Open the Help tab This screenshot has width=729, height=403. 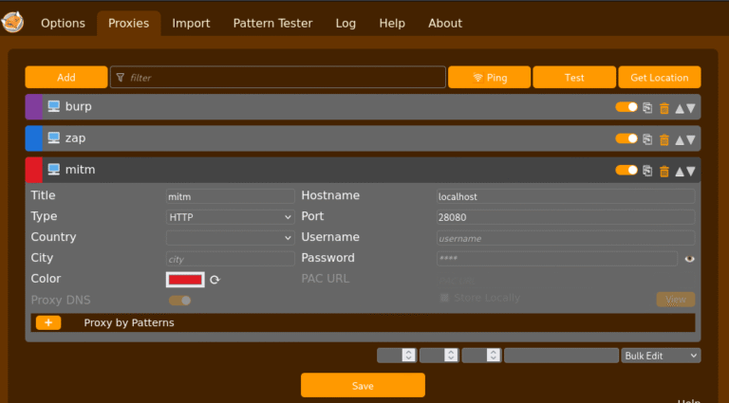[x=392, y=23]
